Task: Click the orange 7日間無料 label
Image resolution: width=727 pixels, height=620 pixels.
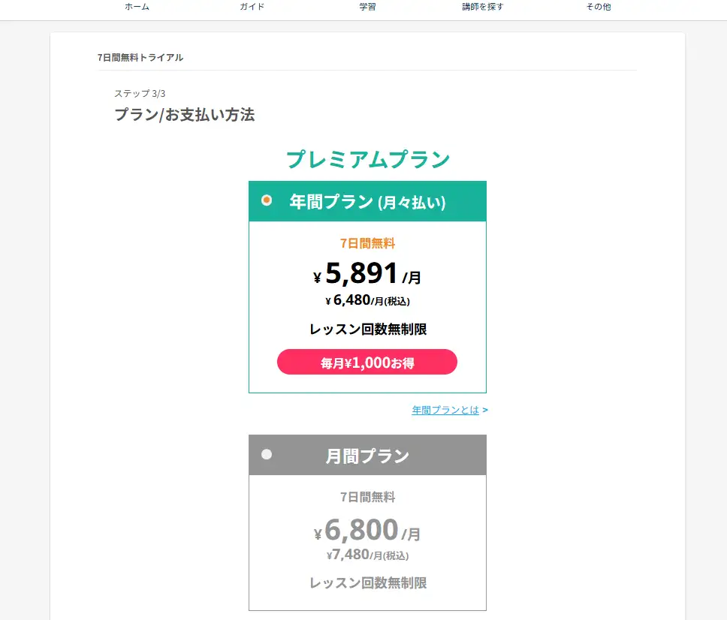Action: (367, 243)
